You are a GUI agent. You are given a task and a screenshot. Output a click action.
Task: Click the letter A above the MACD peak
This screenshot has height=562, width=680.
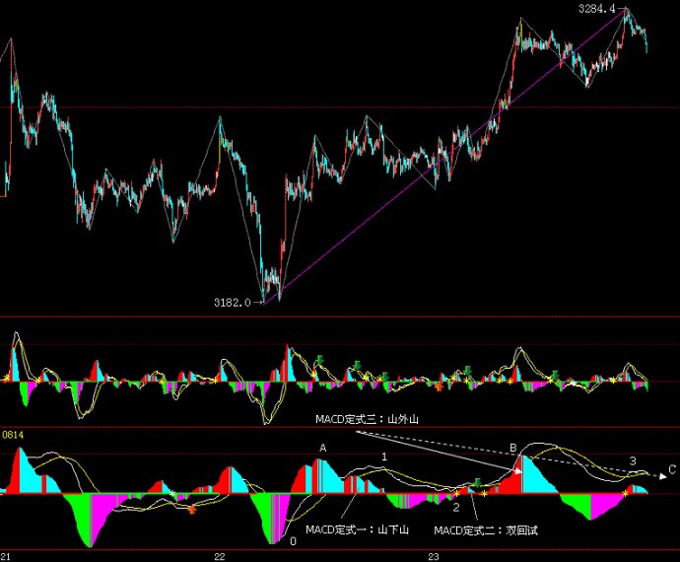322,448
